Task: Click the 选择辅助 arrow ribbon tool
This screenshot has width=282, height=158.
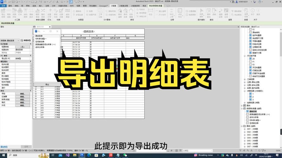Action: [x=201, y=13]
